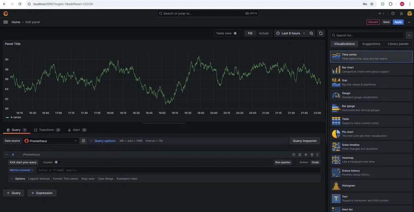414x212 pixels.
Task: Switch to the Query tab
Action: pos(17,130)
